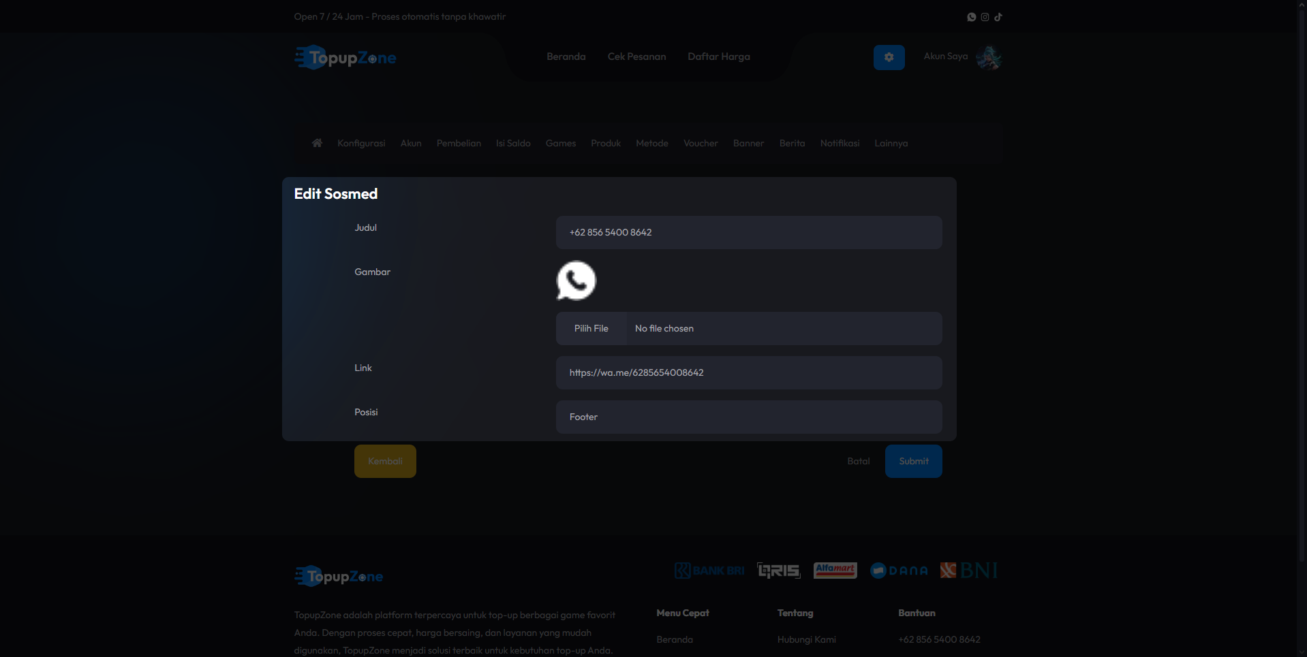This screenshot has width=1307, height=657.
Task: Open the Instagram icon in top bar
Action: click(985, 17)
